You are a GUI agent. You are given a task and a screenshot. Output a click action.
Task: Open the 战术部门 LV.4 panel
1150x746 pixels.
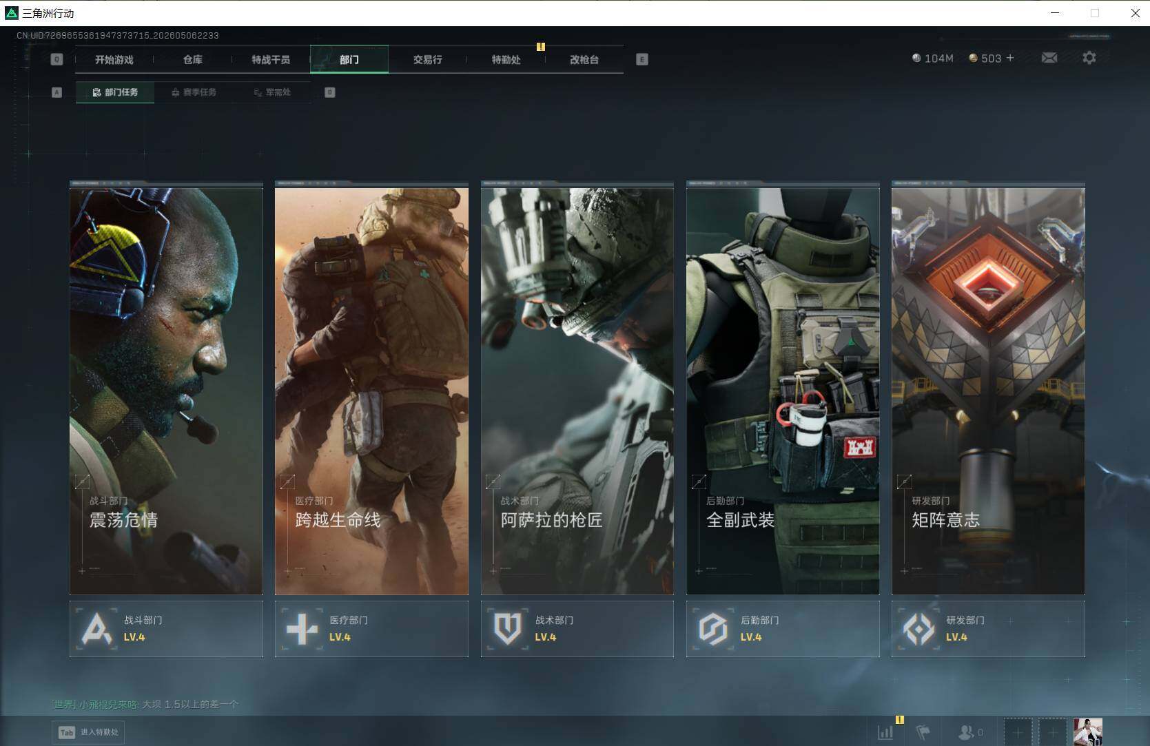[x=577, y=628]
